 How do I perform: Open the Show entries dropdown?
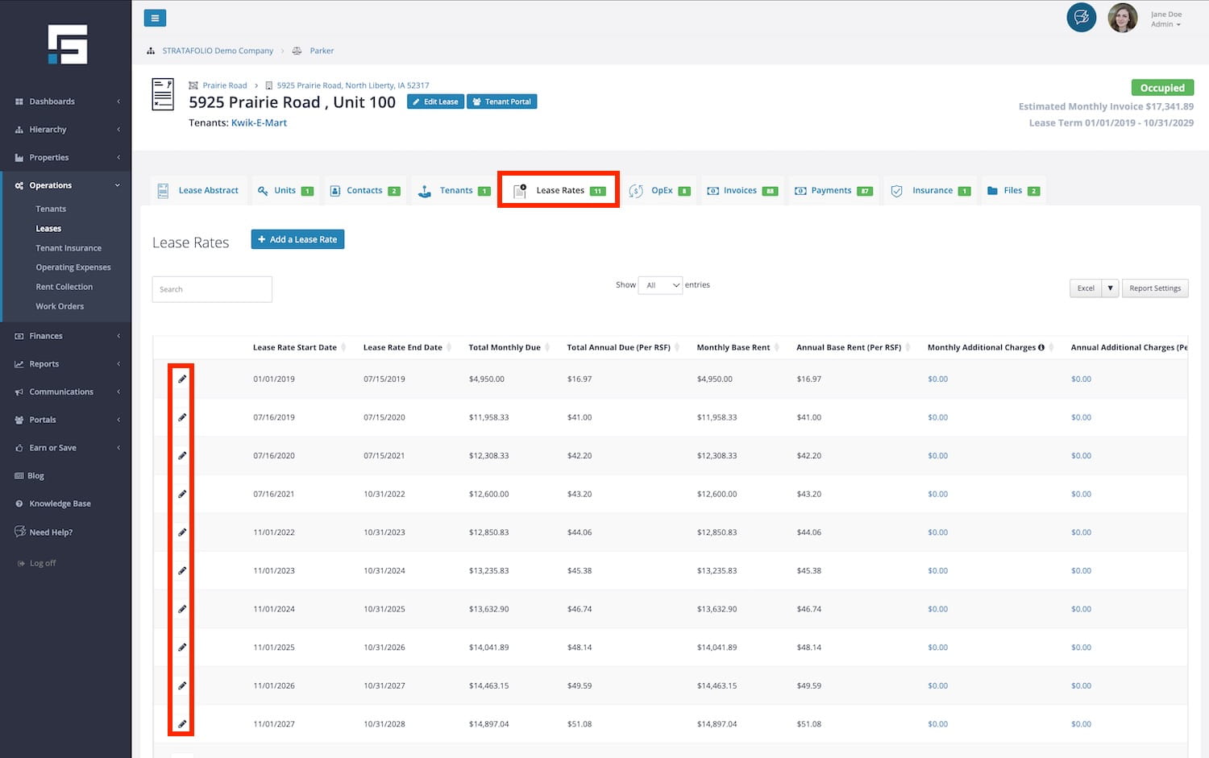660,285
